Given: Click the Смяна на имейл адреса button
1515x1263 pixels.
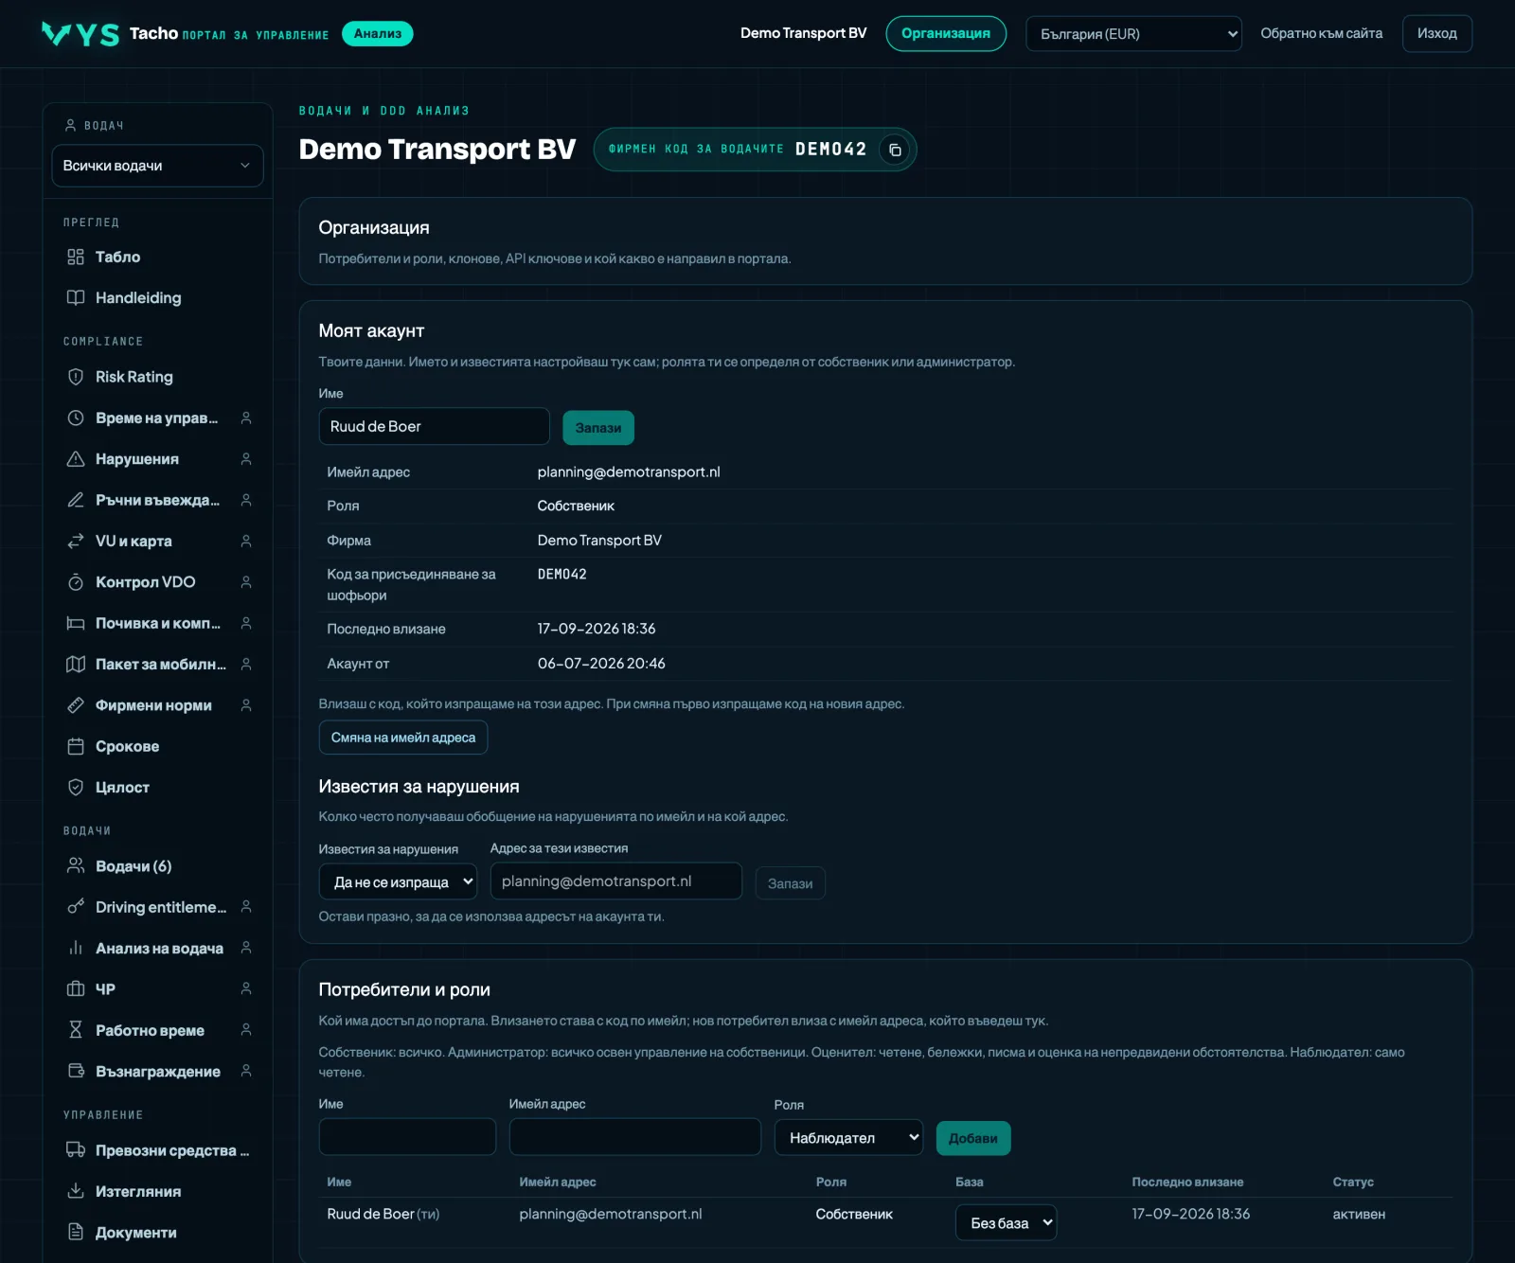Looking at the screenshot, I should click(403, 738).
